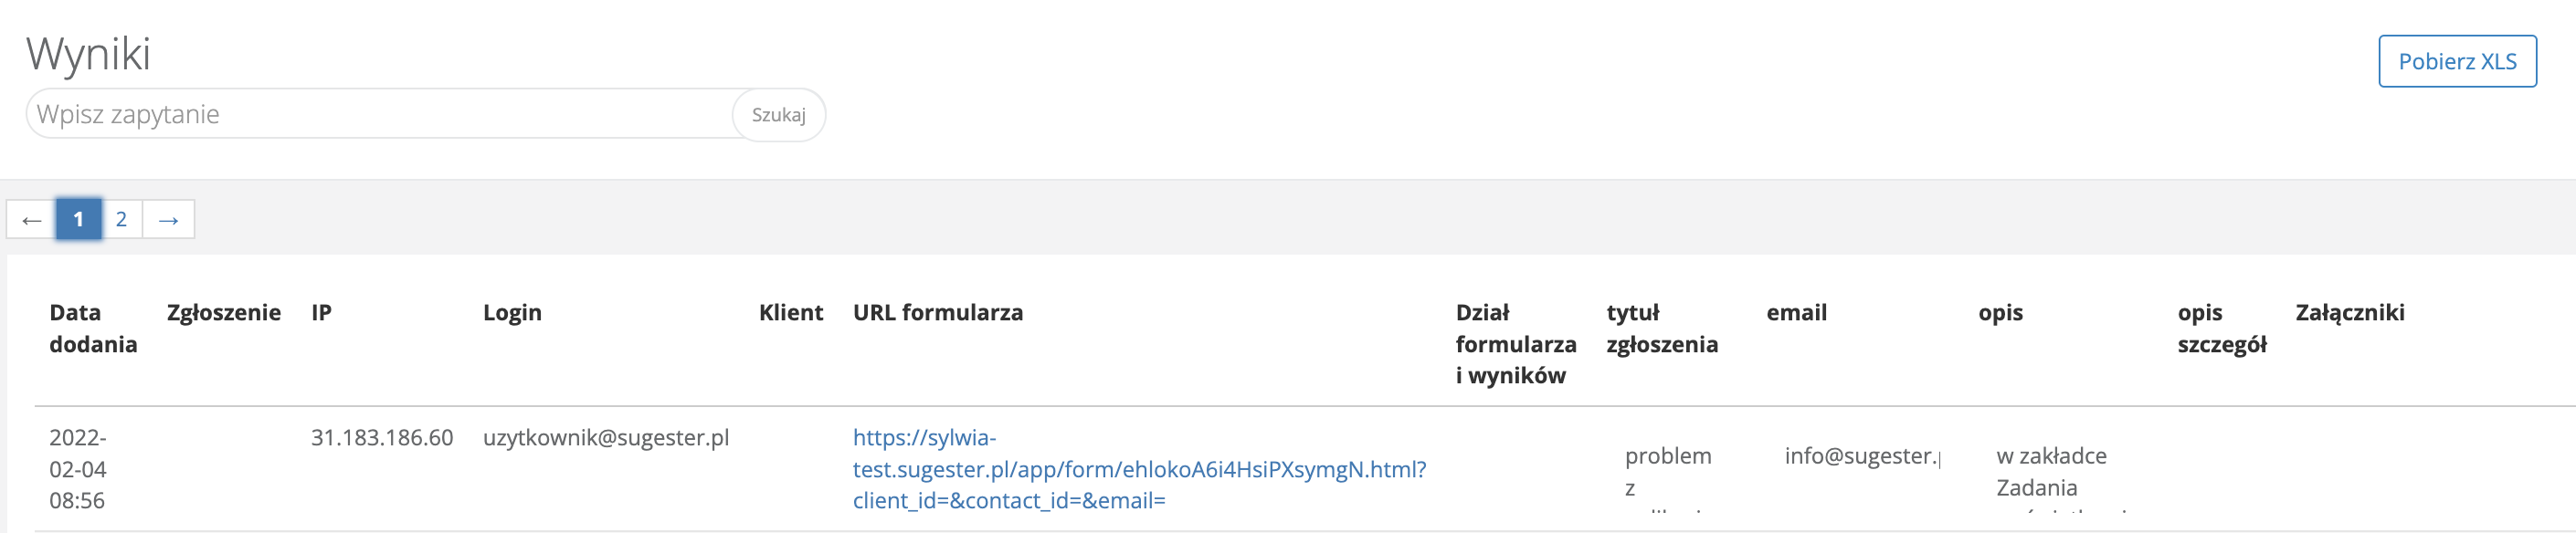Select the Login column header
The height and width of the screenshot is (533, 2576).
pyautogui.click(x=512, y=313)
